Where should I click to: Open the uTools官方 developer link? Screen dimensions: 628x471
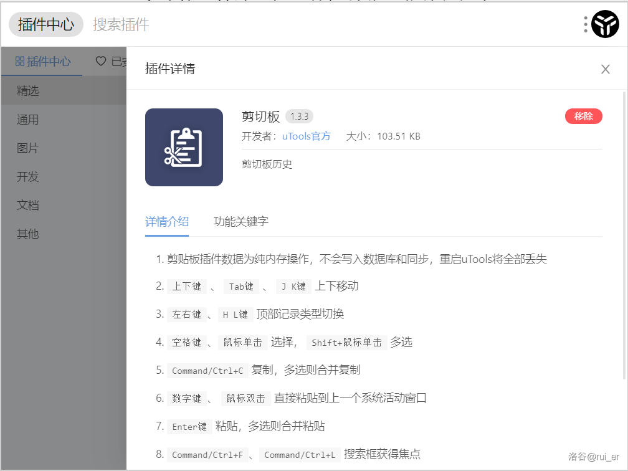[x=306, y=136]
